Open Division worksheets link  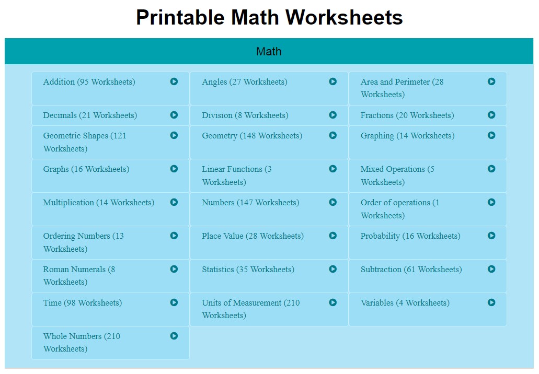point(245,115)
